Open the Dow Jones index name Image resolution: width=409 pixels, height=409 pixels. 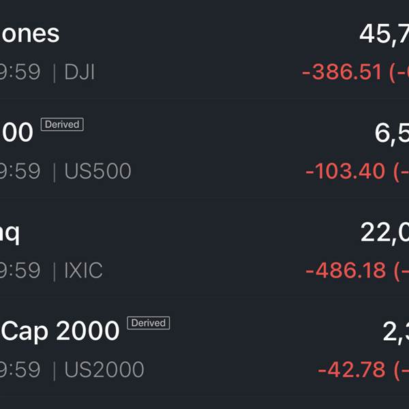(30, 33)
